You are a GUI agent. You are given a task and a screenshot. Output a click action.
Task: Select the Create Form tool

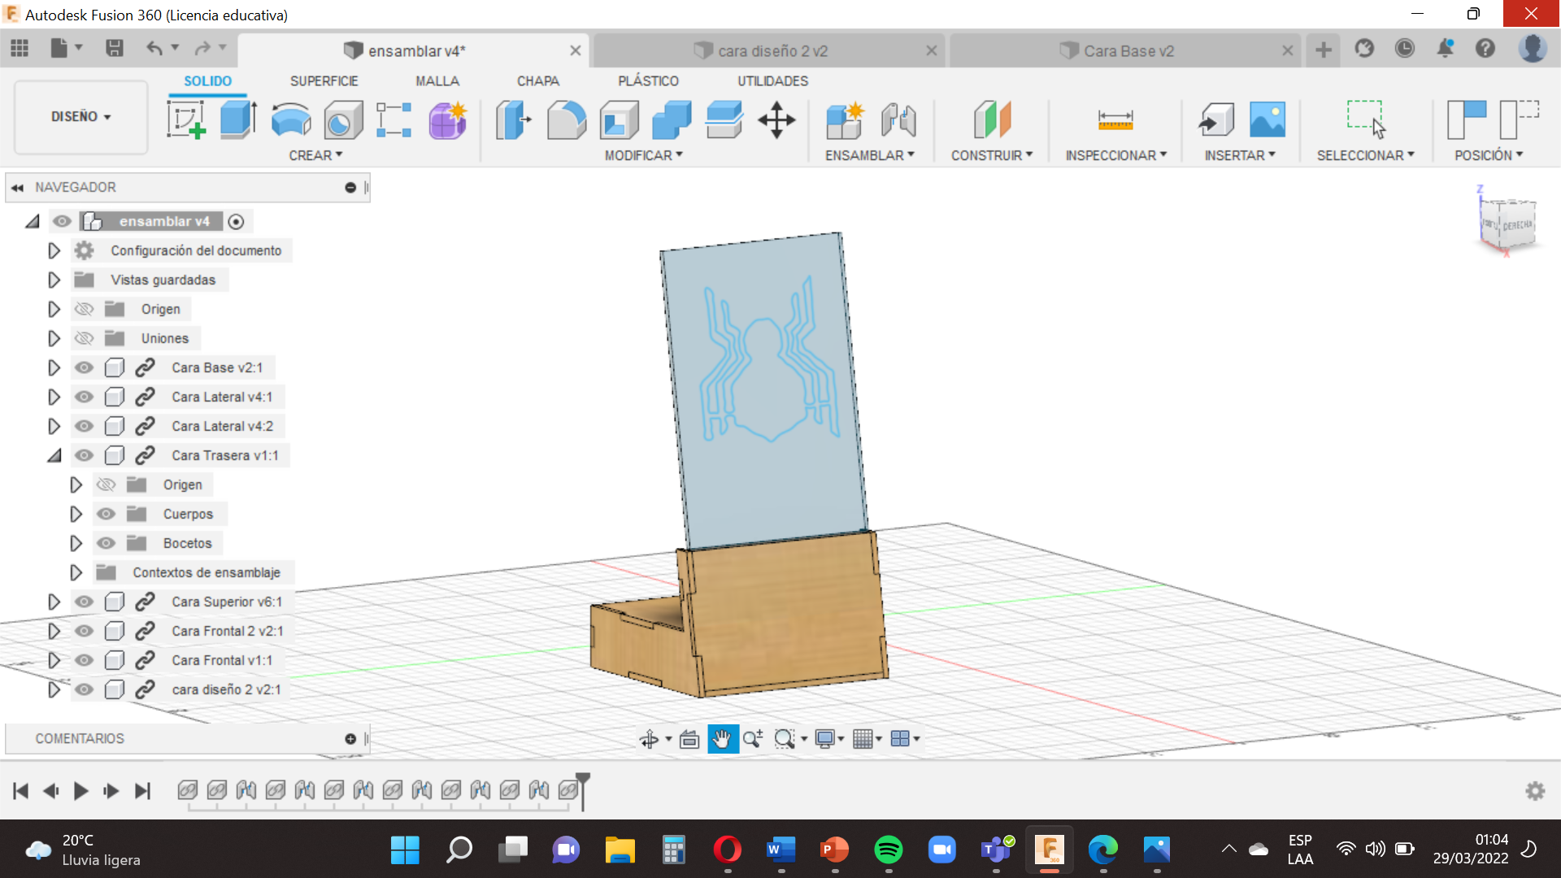tap(447, 120)
